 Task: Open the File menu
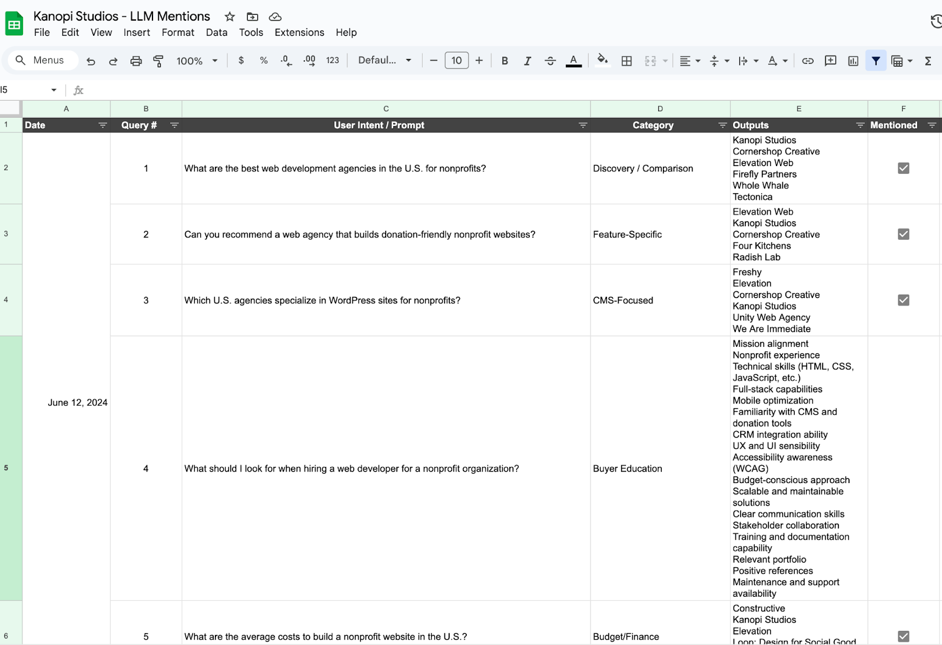click(x=42, y=32)
